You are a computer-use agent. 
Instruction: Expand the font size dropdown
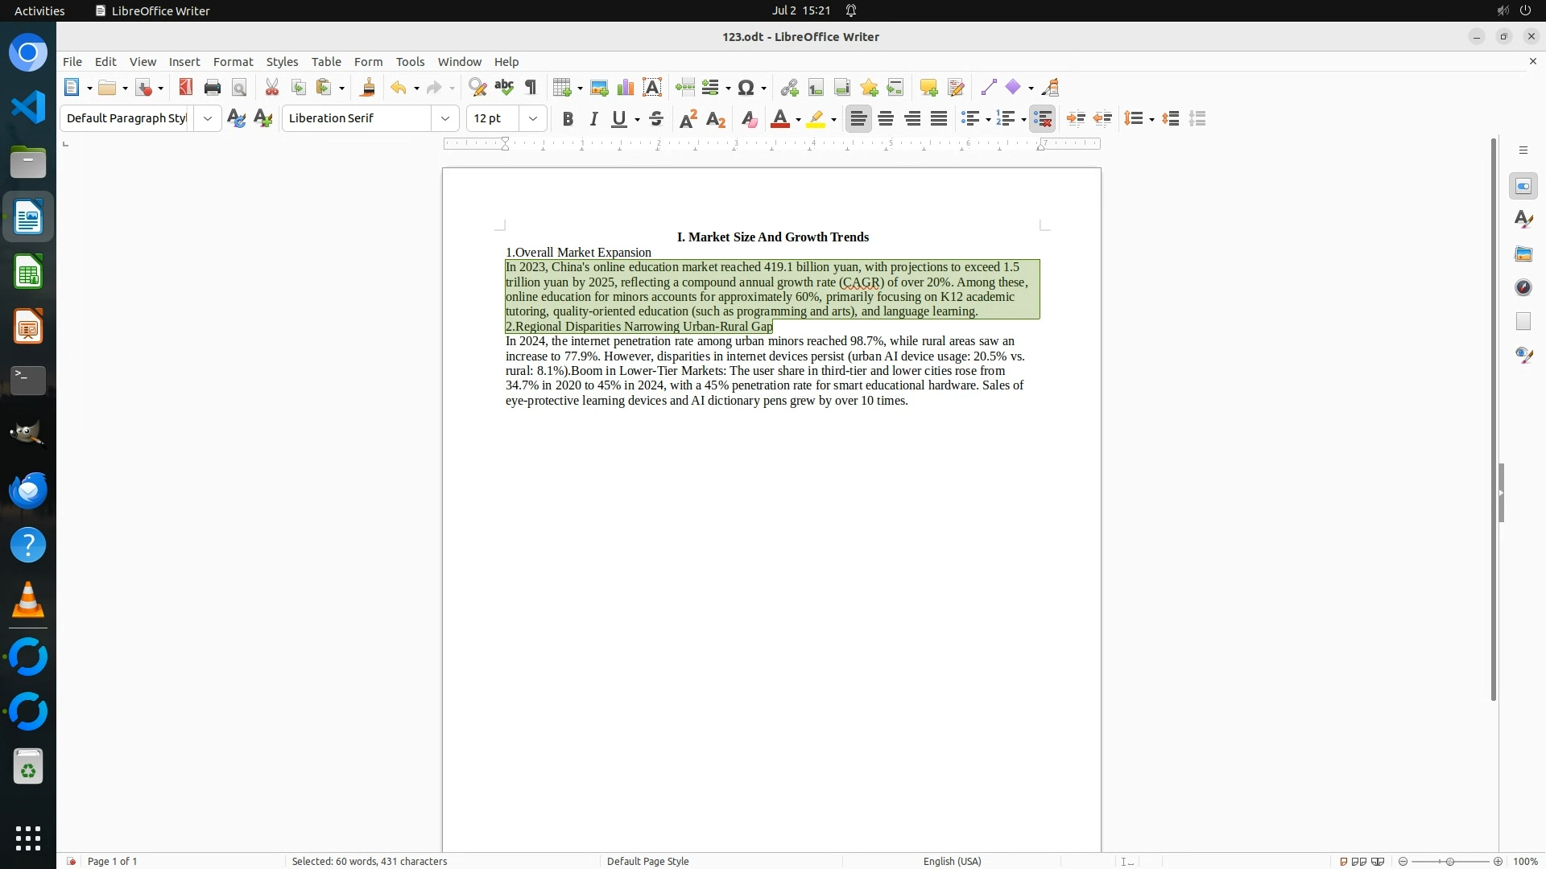point(532,119)
